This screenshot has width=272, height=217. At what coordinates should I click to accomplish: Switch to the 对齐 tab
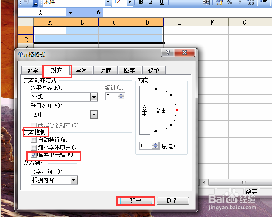click(56, 70)
